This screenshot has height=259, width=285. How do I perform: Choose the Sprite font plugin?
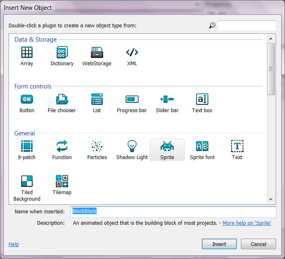click(x=202, y=146)
